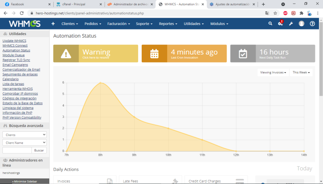Open the wrench setup icon
323x184 pixels.
[x=291, y=24]
